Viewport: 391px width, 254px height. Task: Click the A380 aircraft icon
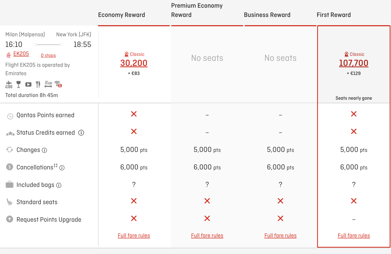click(x=9, y=85)
